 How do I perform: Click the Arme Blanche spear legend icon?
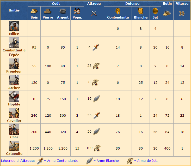[89, 161]
